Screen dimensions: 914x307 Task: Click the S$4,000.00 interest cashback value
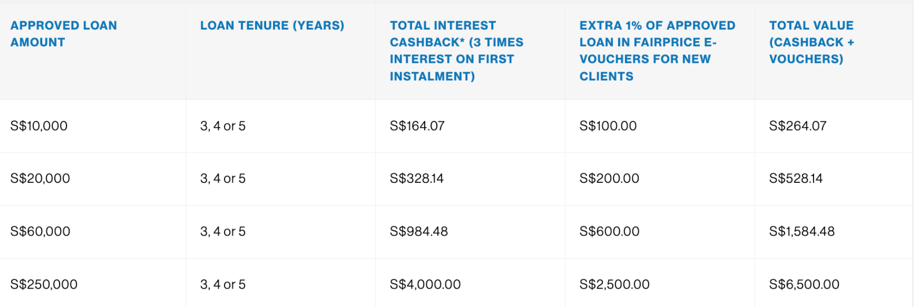pos(425,284)
